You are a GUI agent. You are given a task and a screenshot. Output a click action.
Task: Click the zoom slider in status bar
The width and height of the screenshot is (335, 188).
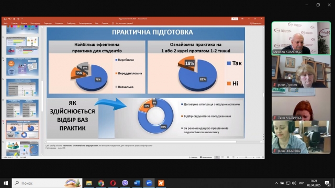pos(246,157)
